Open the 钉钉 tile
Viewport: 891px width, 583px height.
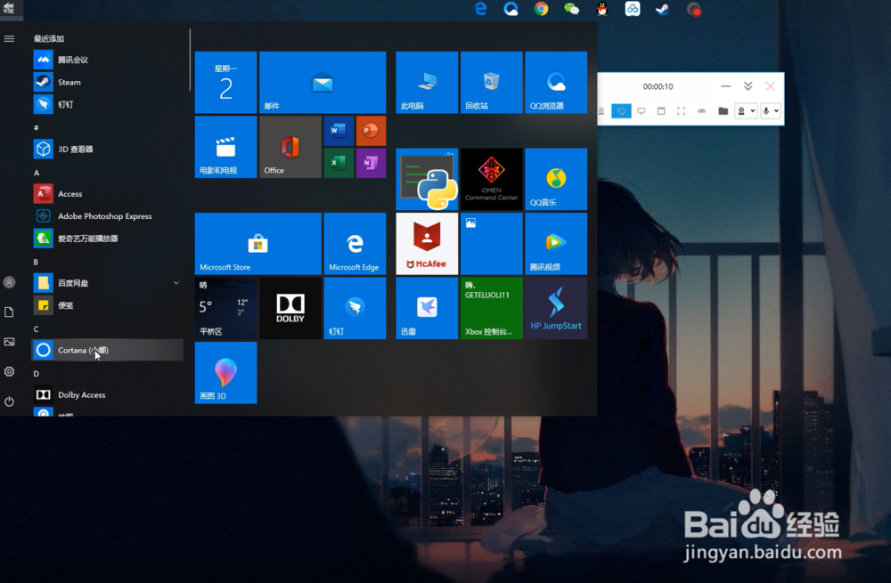tap(356, 308)
